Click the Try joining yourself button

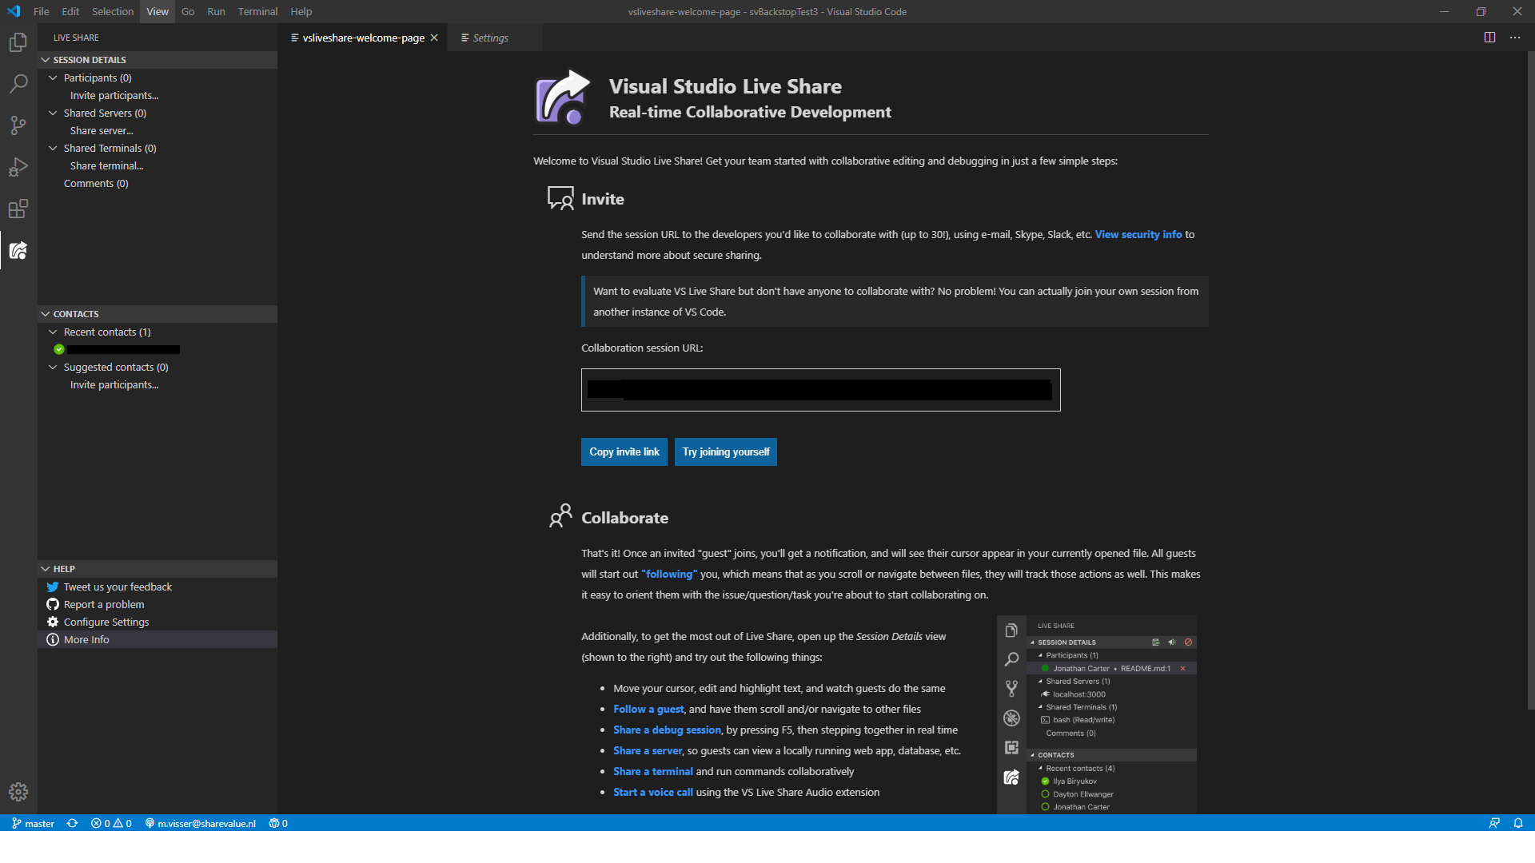pyautogui.click(x=726, y=451)
